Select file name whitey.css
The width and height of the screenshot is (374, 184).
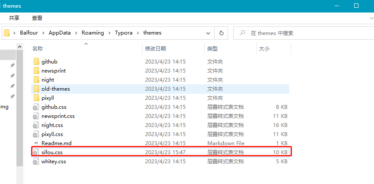point(54,162)
